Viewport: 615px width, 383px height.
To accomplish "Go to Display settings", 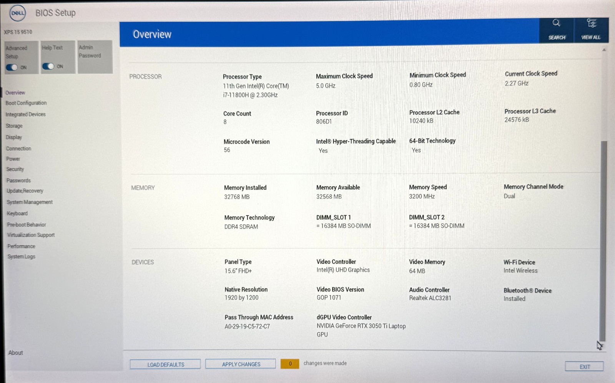I will pos(14,137).
